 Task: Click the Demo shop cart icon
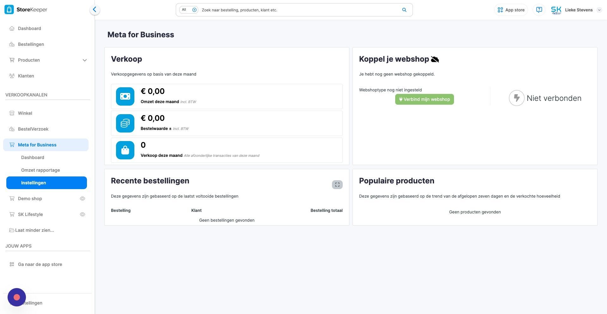[12, 199]
